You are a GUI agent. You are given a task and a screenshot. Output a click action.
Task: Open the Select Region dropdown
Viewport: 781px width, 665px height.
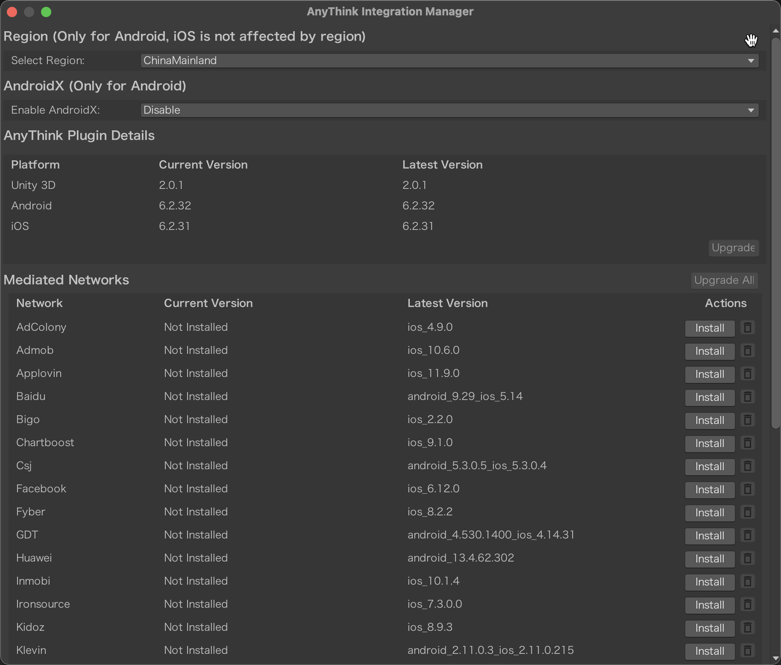pyautogui.click(x=449, y=61)
